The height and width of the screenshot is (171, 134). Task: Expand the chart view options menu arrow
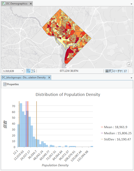click(131, 78)
